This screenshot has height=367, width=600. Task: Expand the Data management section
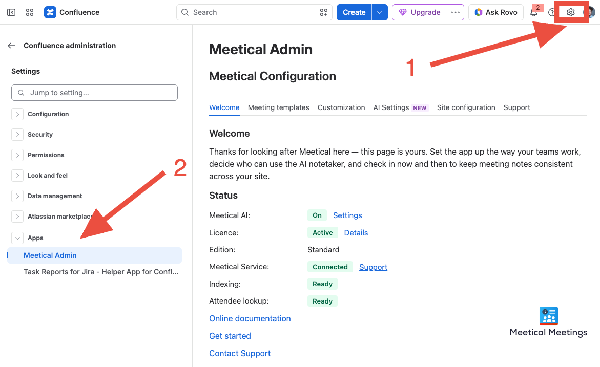pos(17,196)
